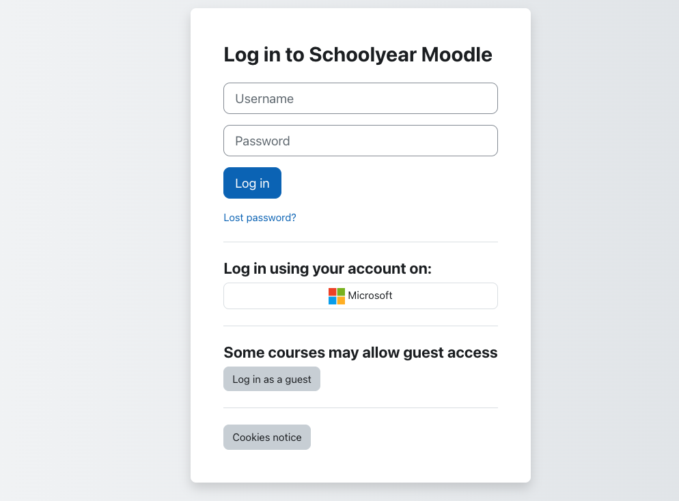Submit with the blue Log in button

(x=252, y=183)
